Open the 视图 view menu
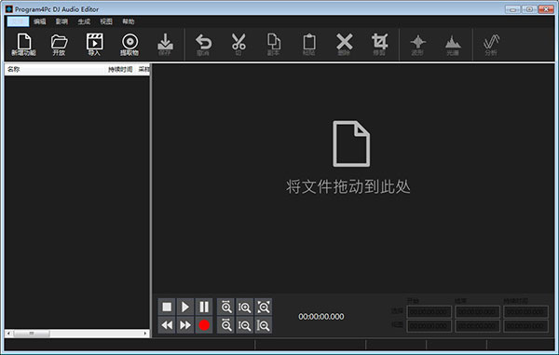This screenshot has width=559, height=355. coord(106,21)
